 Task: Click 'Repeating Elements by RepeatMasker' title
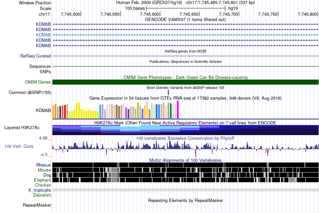tap(185, 200)
